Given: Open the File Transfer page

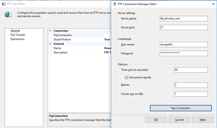Looking at the screenshot, I should point(18,35).
